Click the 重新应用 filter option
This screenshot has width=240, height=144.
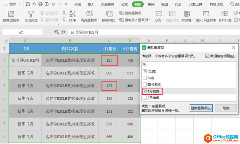coord(49,20)
